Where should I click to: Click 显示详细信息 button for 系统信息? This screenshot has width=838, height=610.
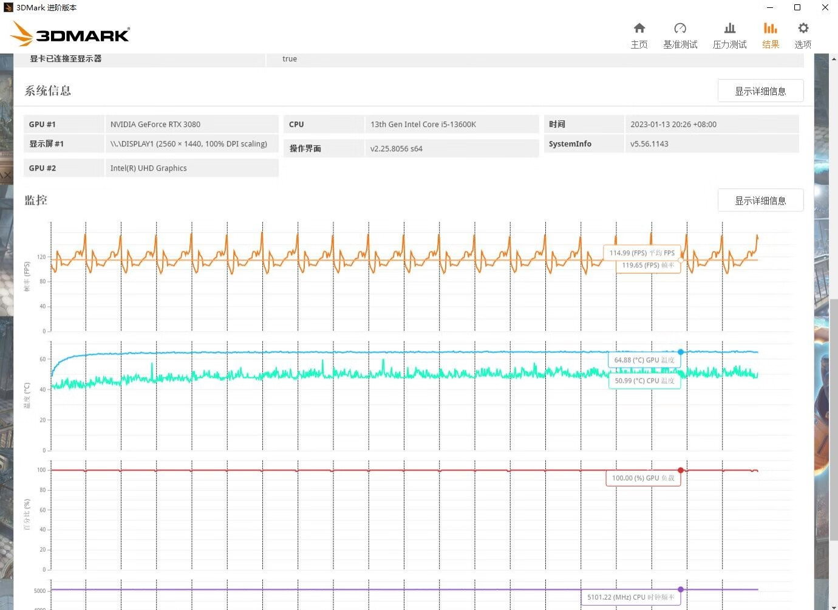click(760, 91)
